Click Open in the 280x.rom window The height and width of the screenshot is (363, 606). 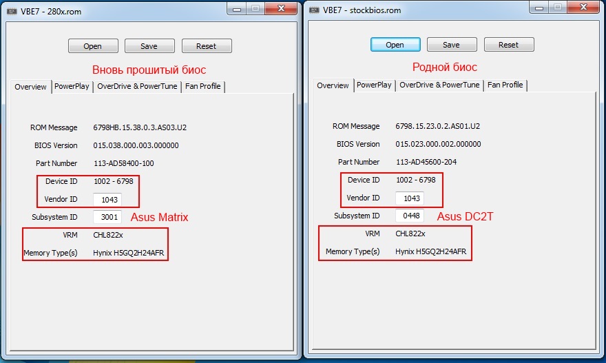tap(93, 46)
